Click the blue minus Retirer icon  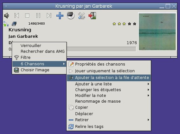[71, 120]
